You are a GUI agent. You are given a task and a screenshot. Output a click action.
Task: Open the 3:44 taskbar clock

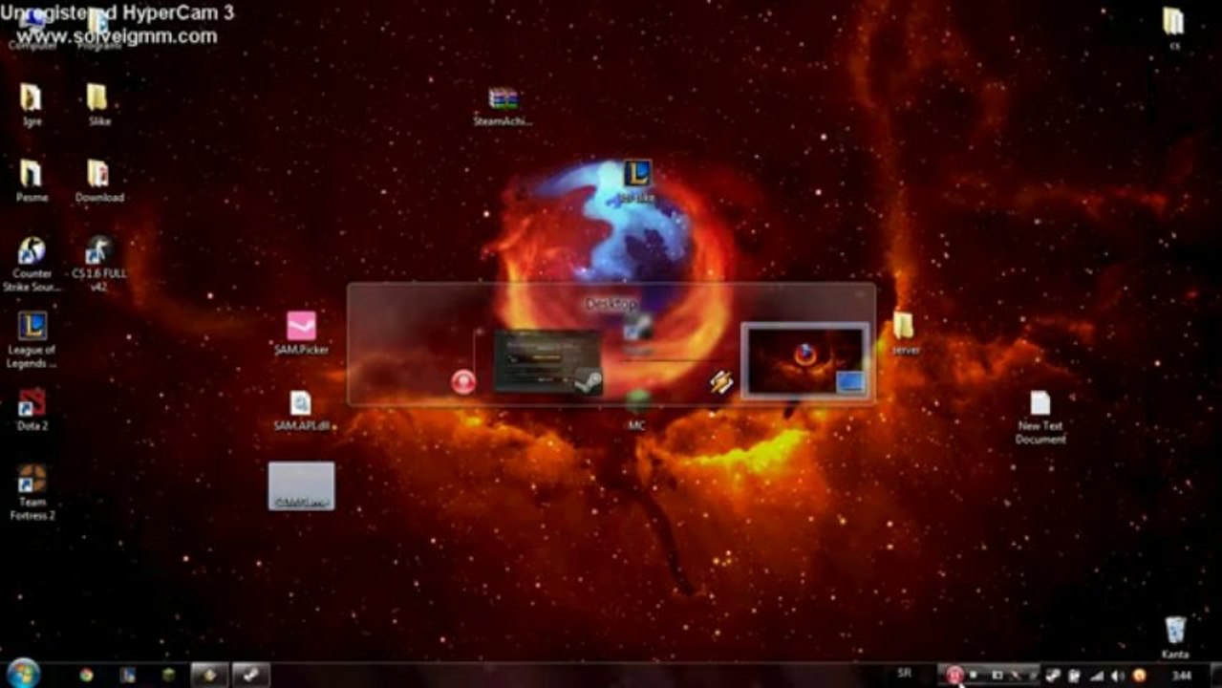coord(1182,676)
